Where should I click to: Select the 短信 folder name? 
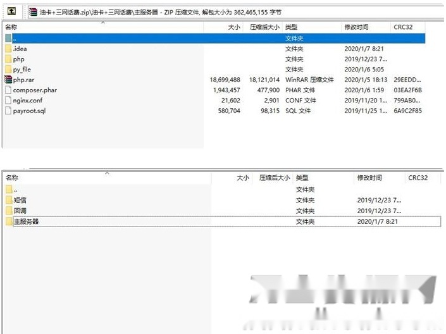20,200
